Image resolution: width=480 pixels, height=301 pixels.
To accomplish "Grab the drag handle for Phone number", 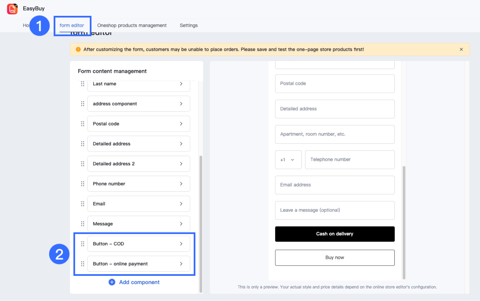I will (82, 184).
